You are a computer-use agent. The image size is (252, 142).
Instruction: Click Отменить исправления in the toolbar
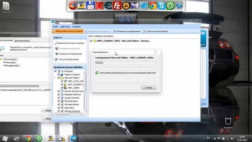[127, 31]
